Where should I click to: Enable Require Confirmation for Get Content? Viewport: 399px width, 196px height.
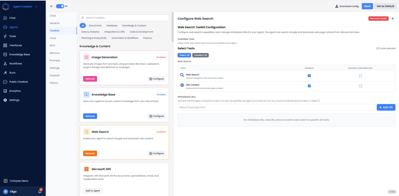[x=360, y=86]
